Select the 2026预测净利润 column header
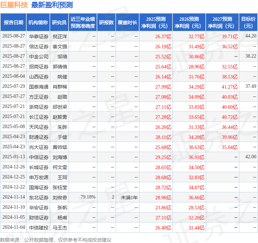This screenshot has width=258, height=243. click(189, 23)
